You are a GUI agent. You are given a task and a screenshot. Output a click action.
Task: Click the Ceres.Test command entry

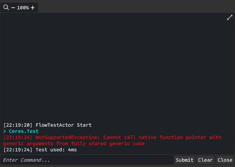tap(24, 131)
